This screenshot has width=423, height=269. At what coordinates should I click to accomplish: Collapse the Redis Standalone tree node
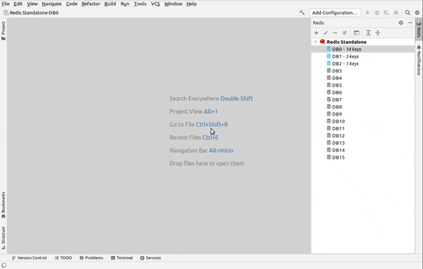315,42
